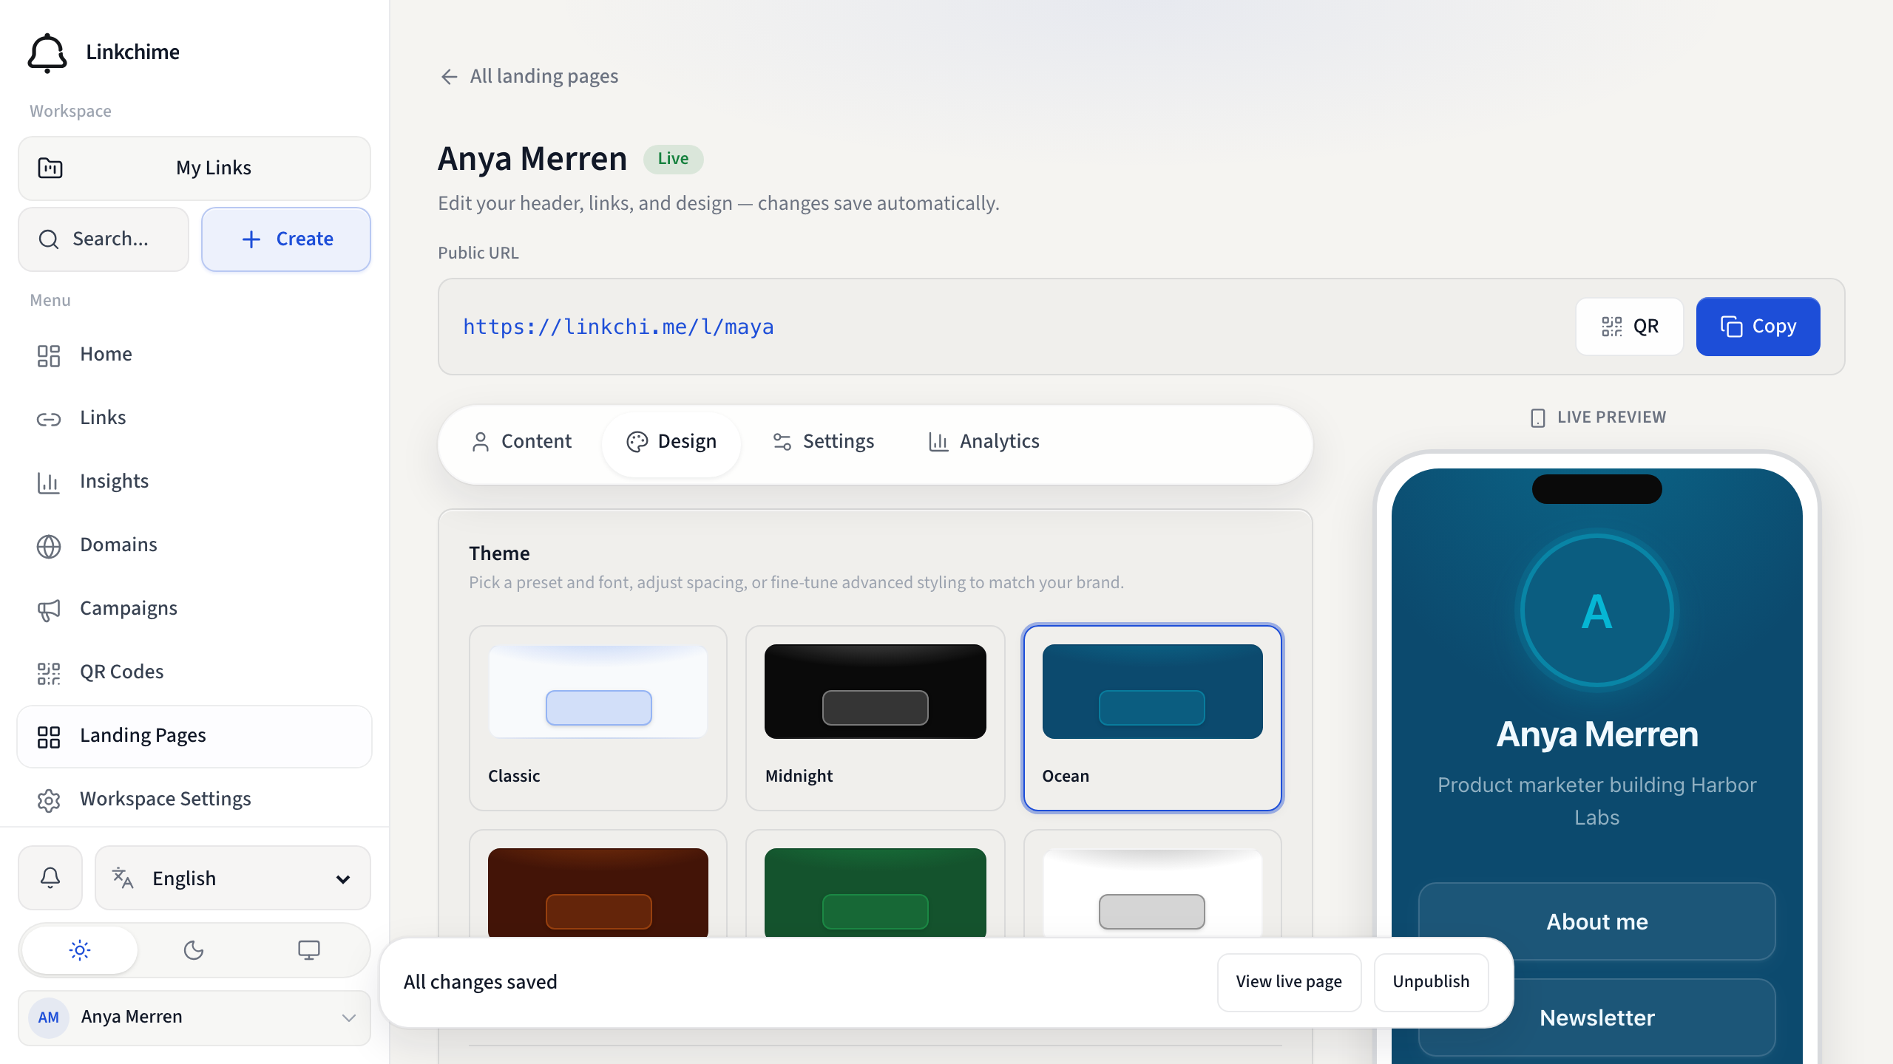Image resolution: width=1893 pixels, height=1064 pixels.
Task: Copy the public URL
Action: pos(1758,327)
